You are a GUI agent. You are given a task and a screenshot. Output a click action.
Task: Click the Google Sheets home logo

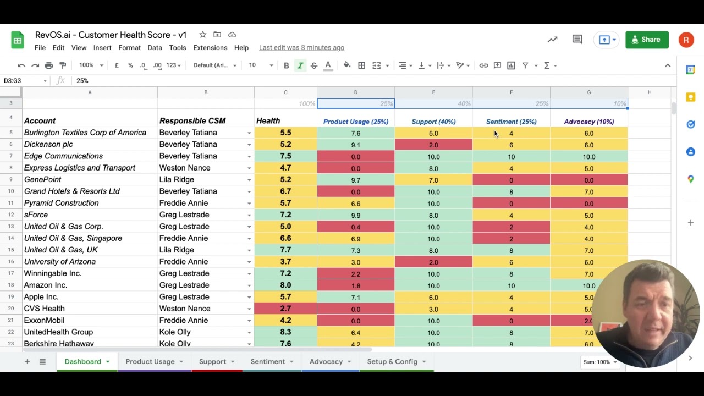coord(18,40)
